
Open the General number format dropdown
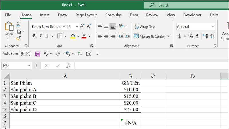click(213, 27)
